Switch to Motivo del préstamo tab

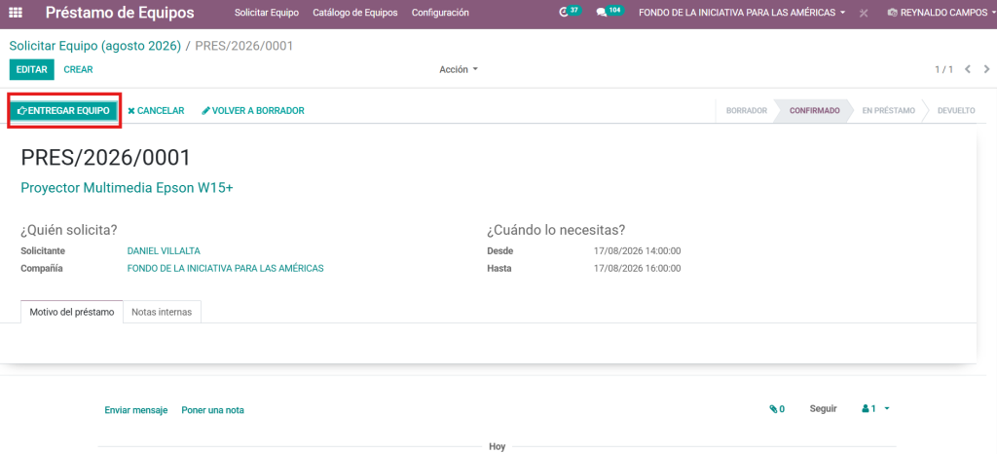72,312
